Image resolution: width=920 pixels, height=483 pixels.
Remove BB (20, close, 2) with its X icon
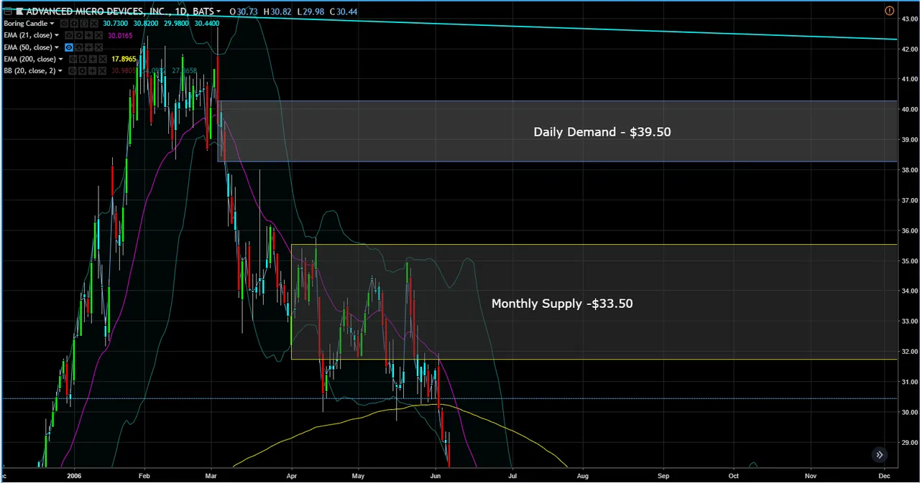point(103,71)
